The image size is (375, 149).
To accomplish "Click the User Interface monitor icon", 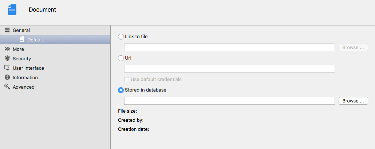I will [x=7, y=68].
